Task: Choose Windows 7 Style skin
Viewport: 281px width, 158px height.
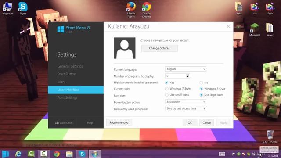Action: tap(167, 89)
